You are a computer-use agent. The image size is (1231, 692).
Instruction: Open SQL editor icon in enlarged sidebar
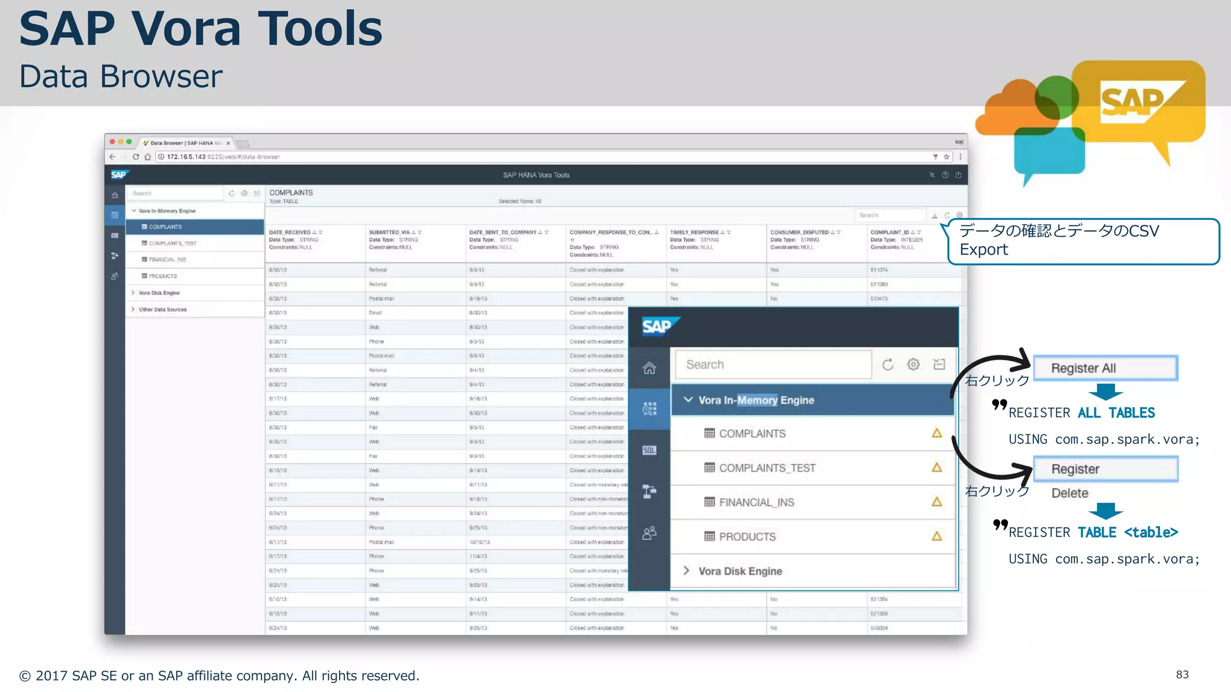point(649,450)
